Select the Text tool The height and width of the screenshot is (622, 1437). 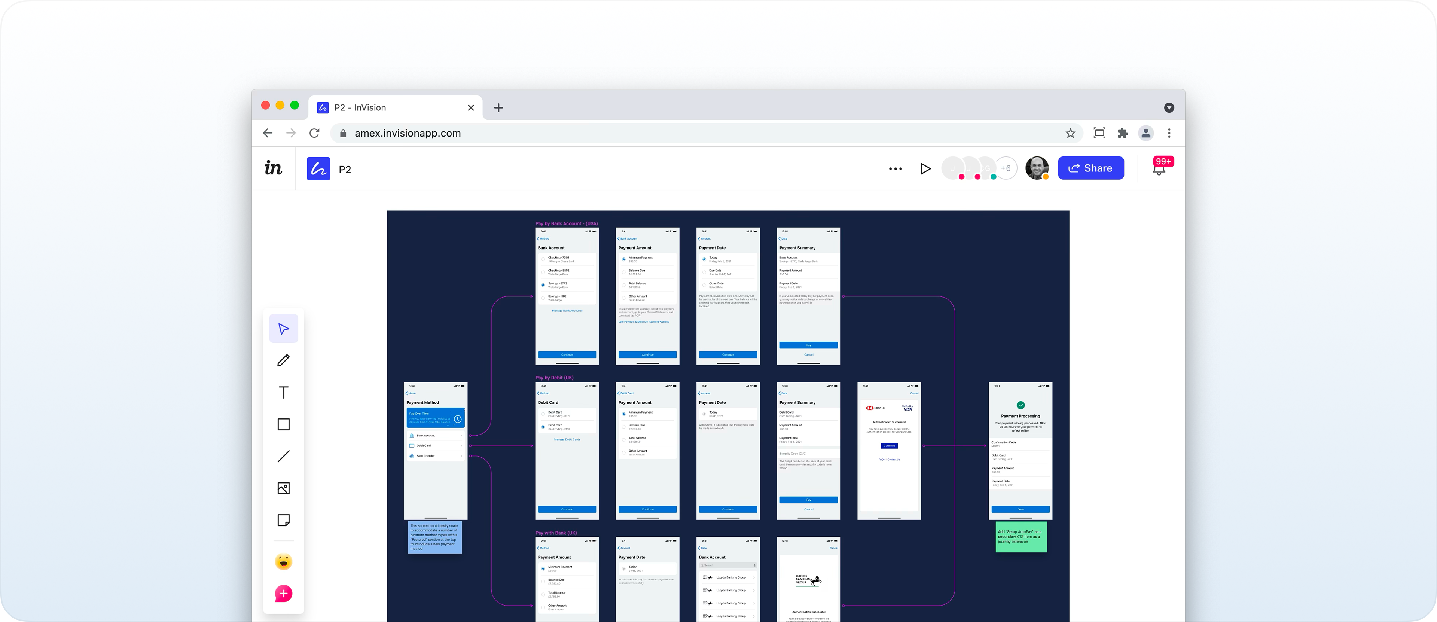(283, 392)
